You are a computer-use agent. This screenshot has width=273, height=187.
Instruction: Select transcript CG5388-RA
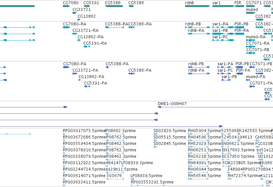(117, 24)
